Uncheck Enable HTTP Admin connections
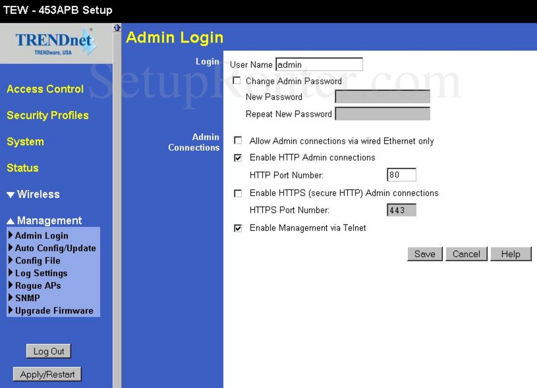The height and width of the screenshot is (388, 537). point(238,157)
